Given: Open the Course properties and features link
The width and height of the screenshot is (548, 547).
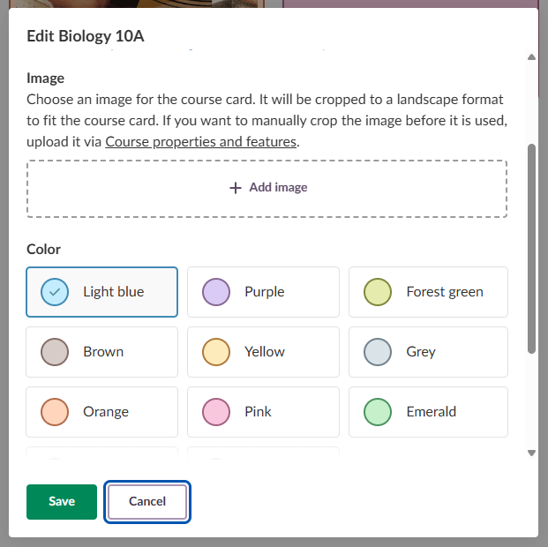Looking at the screenshot, I should tap(202, 141).
